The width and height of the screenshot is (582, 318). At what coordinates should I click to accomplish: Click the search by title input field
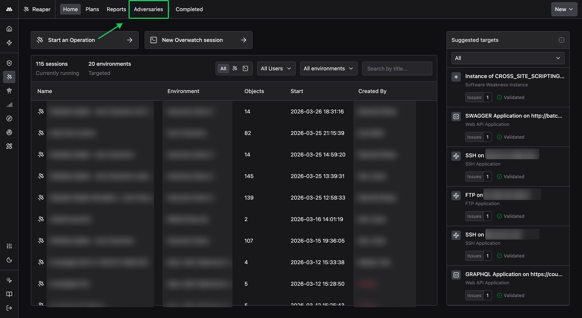click(397, 68)
